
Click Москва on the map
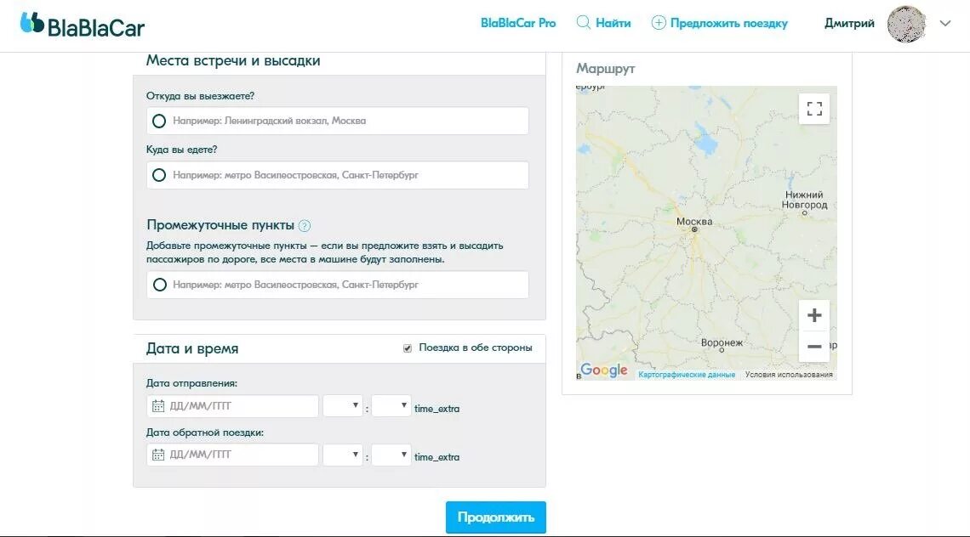coord(694,222)
